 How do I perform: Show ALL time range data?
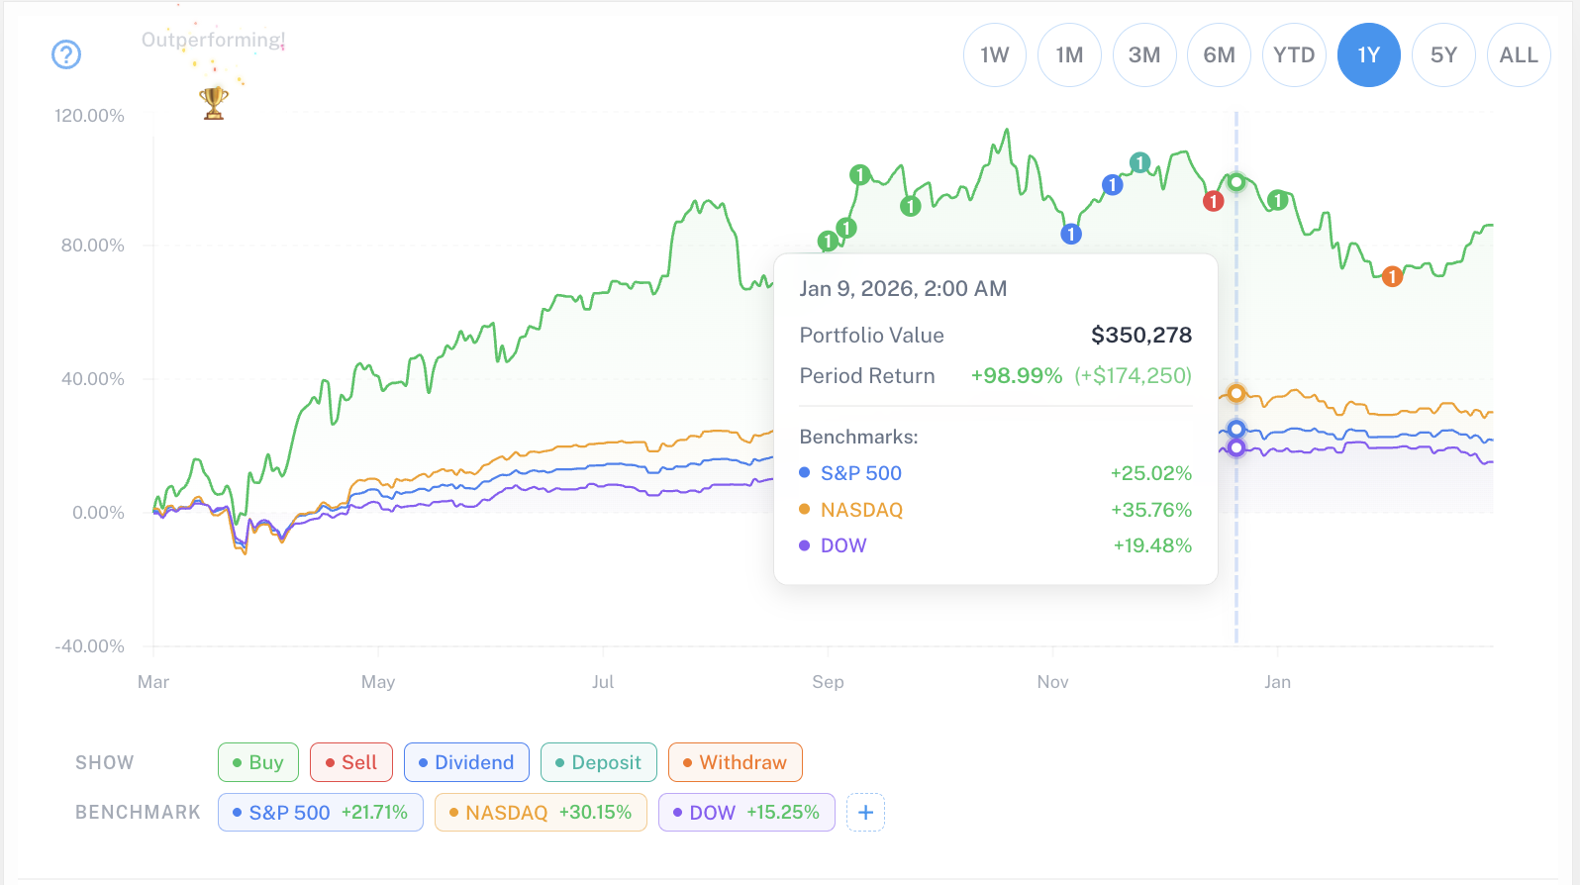(x=1518, y=55)
